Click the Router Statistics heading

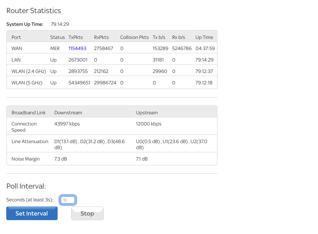34,11
